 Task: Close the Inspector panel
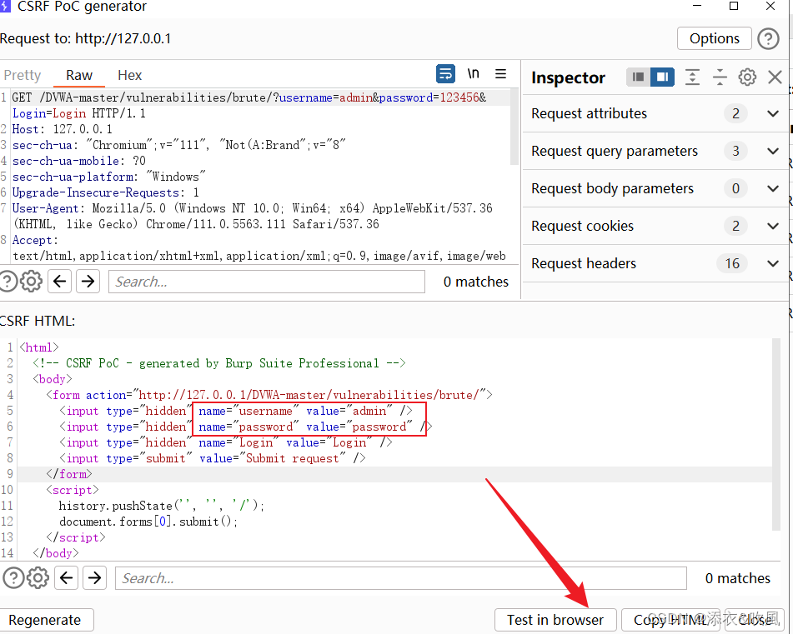[x=775, y=77]
